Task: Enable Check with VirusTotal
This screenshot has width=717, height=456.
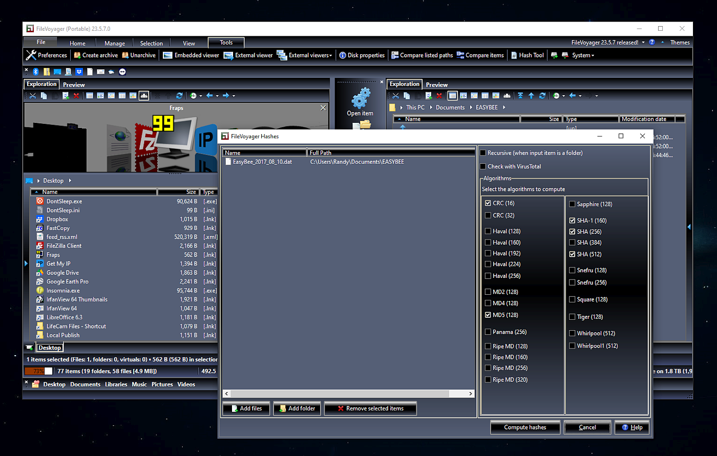Action: [483, 166]
